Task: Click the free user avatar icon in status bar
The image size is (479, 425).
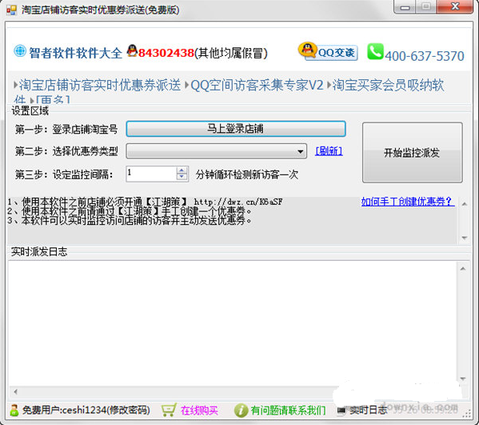Action: coord(14,410)
